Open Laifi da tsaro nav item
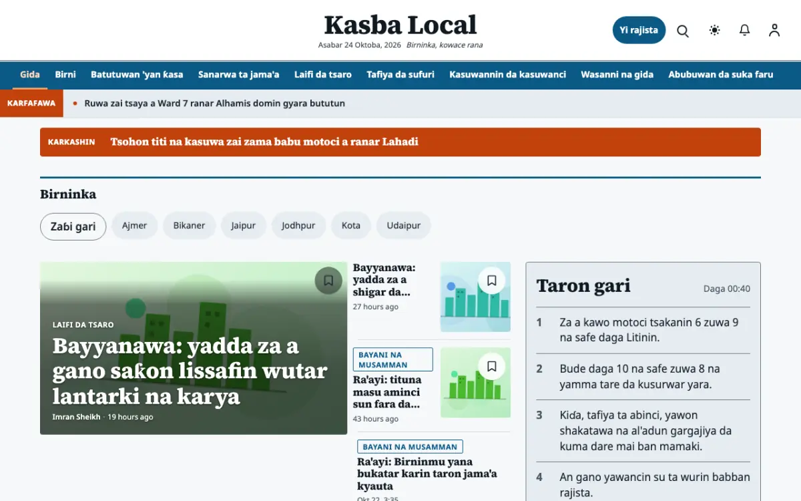 tap(323, 74)
